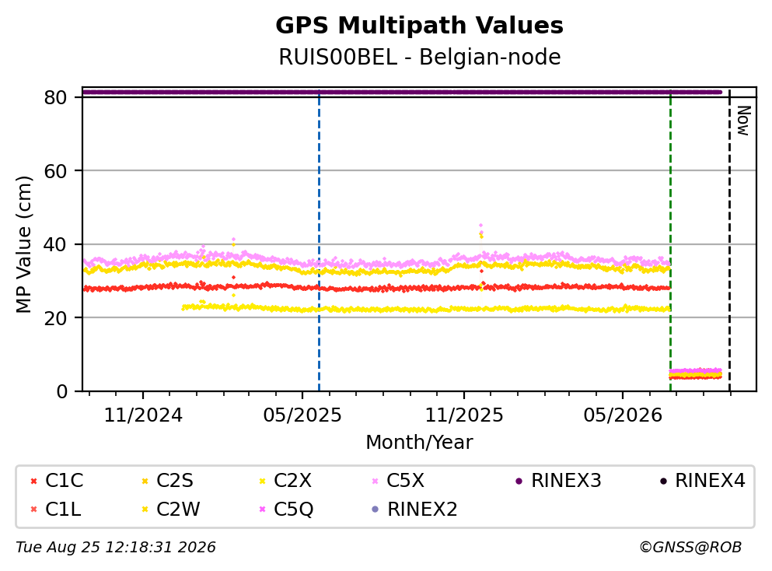The height and width of the screenshot is (571, 772).
Task: Click the C2X yellow legend marker
Action: [262, 481]
